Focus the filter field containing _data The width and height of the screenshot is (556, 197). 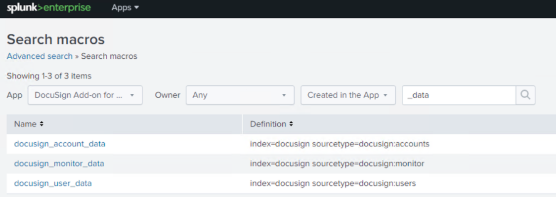pyautogui.click(x=459, y=95)
